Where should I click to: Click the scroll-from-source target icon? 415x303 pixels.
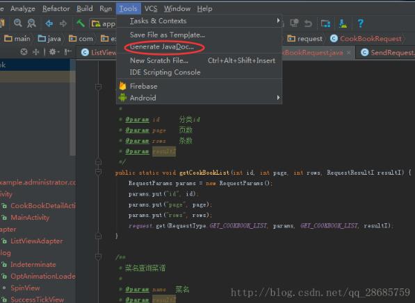tap(24, 52)
